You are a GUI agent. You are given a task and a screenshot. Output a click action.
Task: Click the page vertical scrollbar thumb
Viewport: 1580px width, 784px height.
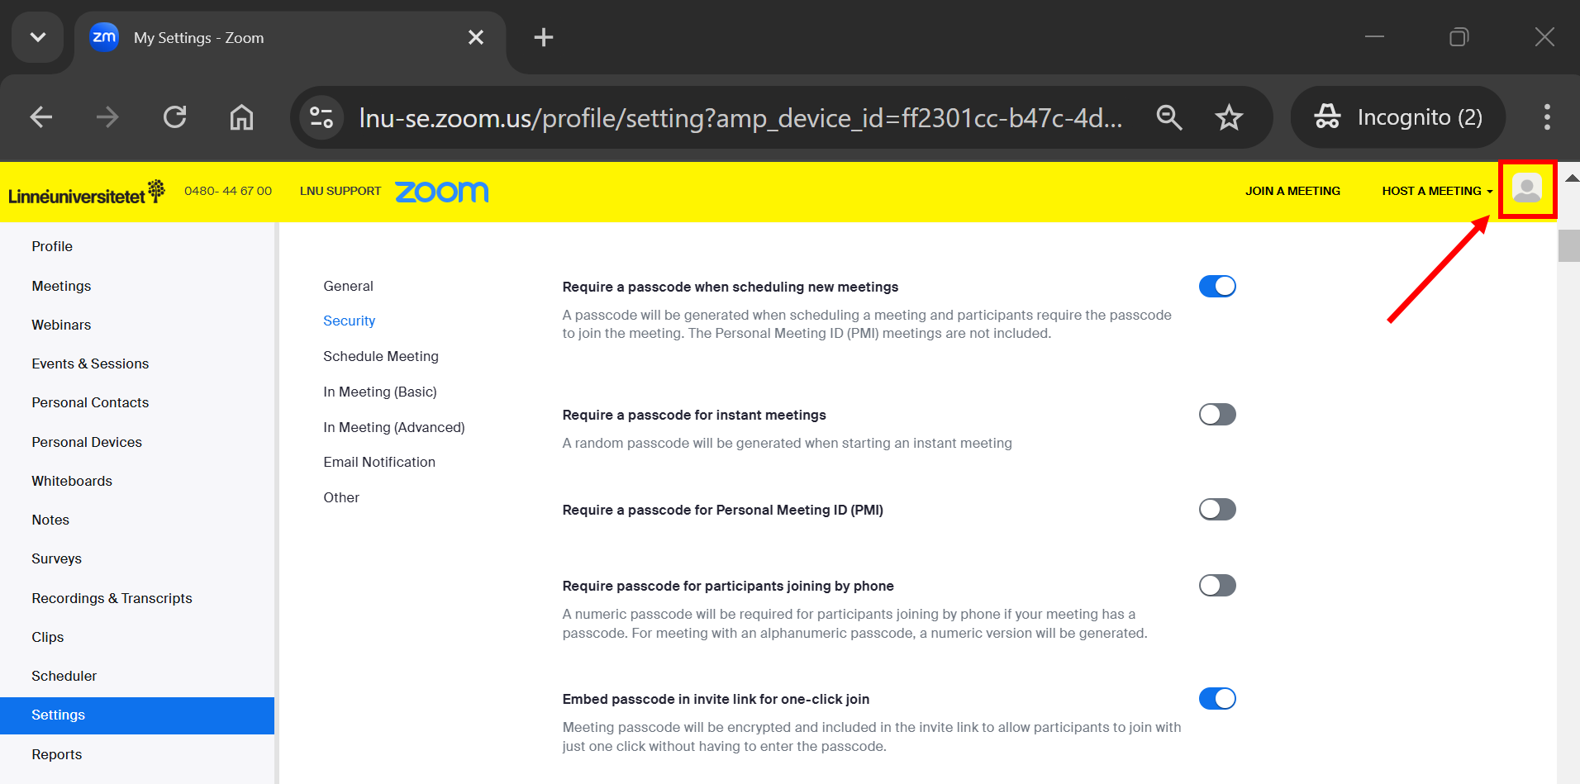click(x=1568, y=245)
